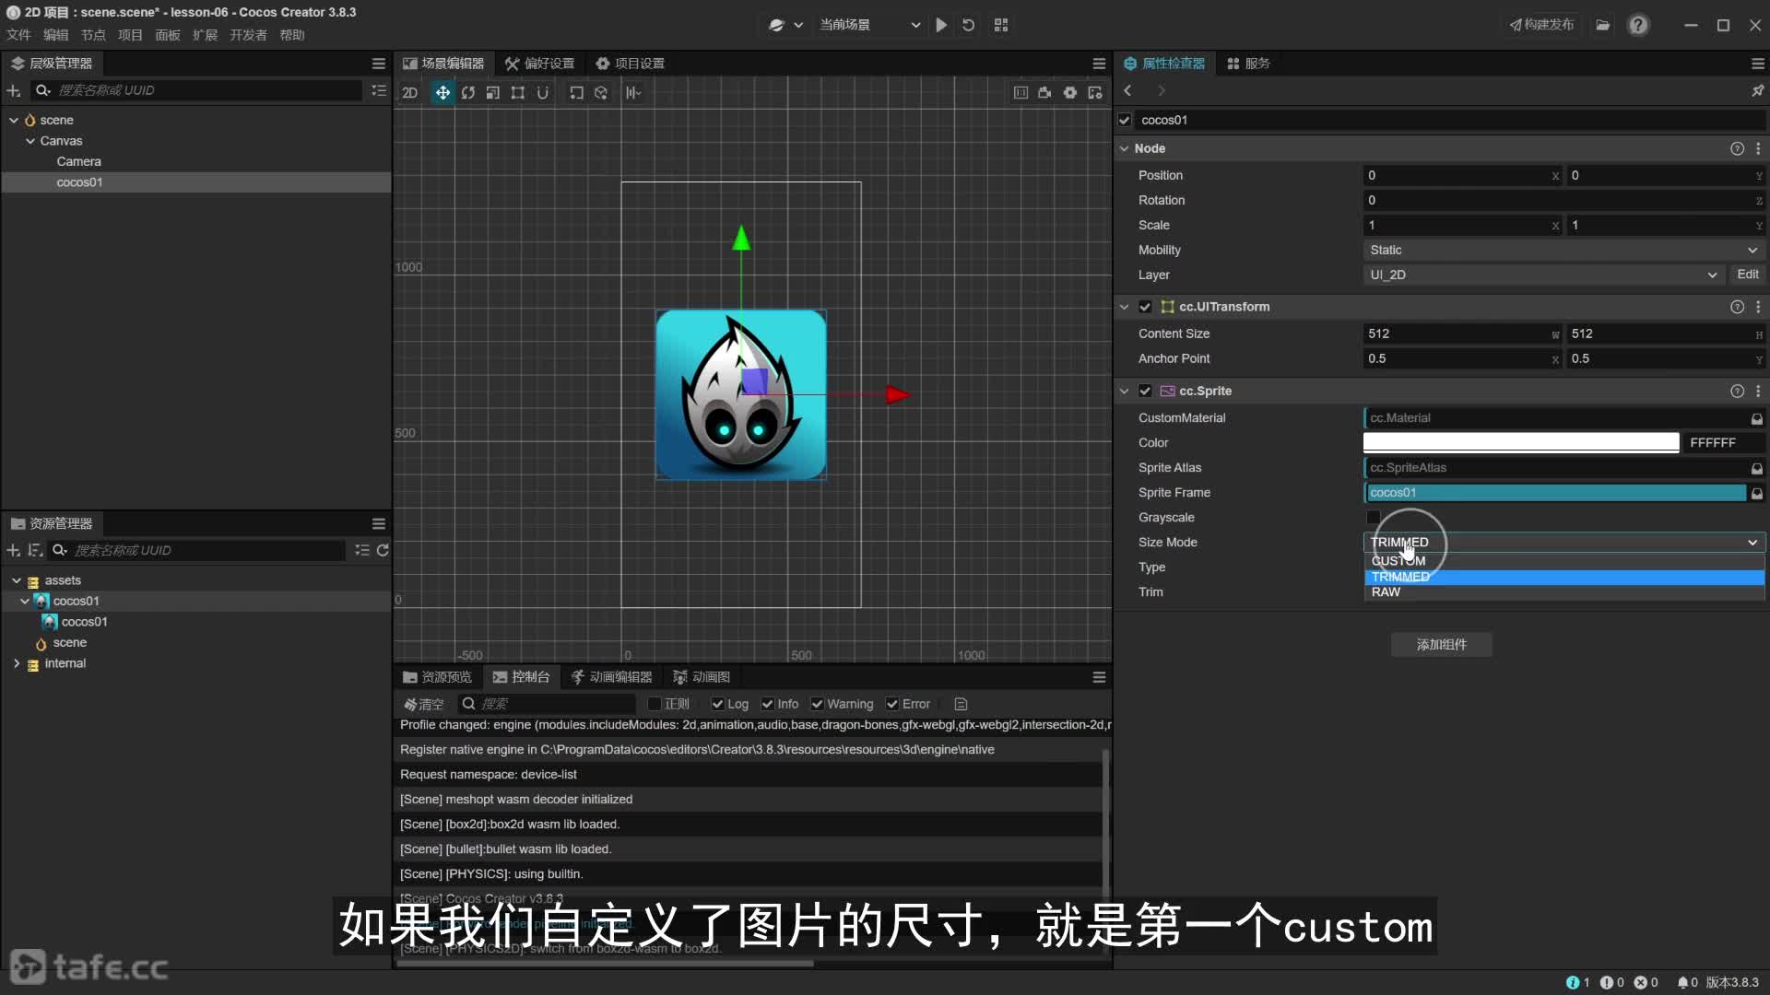Disable the cc.UITransform component checkbox
The image size is (1770, 995).
point(1145,307)
